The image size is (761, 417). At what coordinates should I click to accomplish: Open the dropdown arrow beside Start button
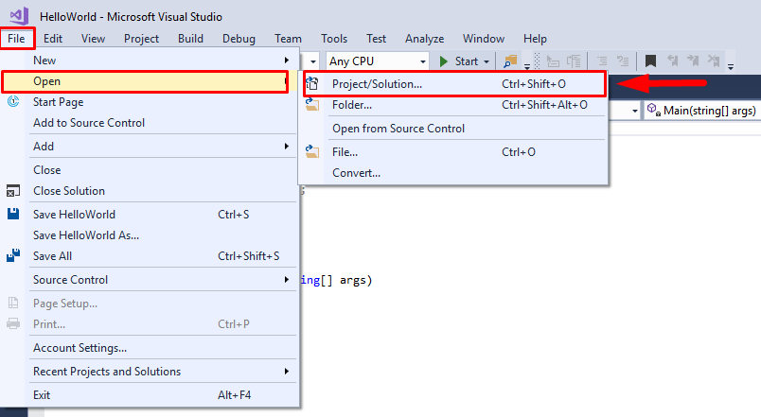pyautogui.click(x=487, y=61)
